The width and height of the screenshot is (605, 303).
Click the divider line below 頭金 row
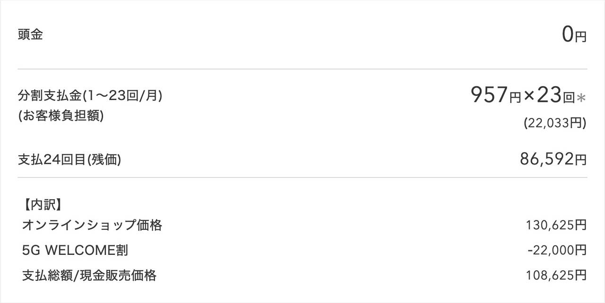tap(302, 69)
